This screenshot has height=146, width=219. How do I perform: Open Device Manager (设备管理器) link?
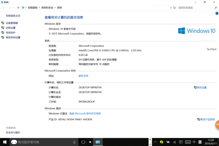coord(12,23)
